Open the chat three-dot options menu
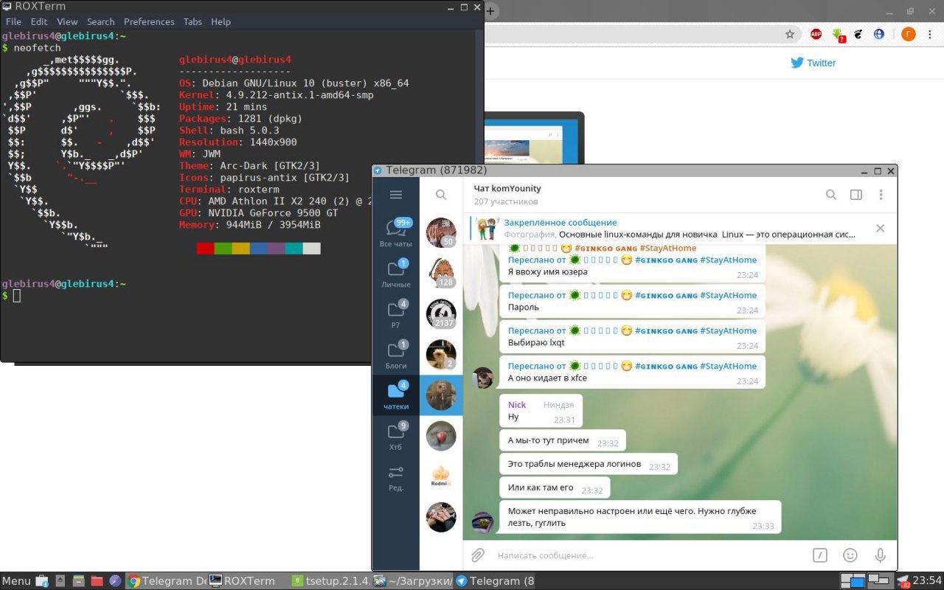 (x=881, y=195)
